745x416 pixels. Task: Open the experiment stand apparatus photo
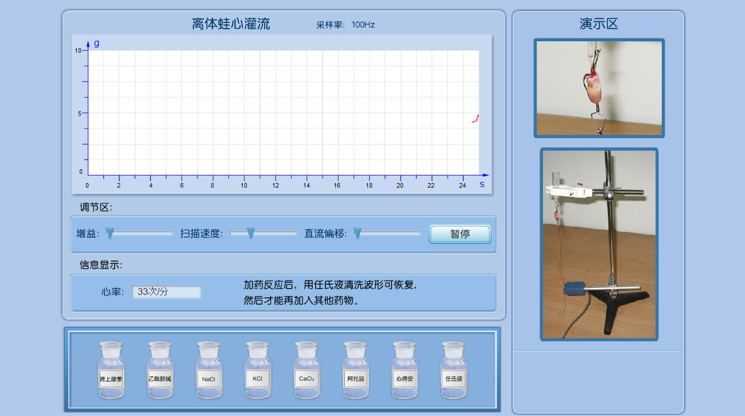pos(599,244)
